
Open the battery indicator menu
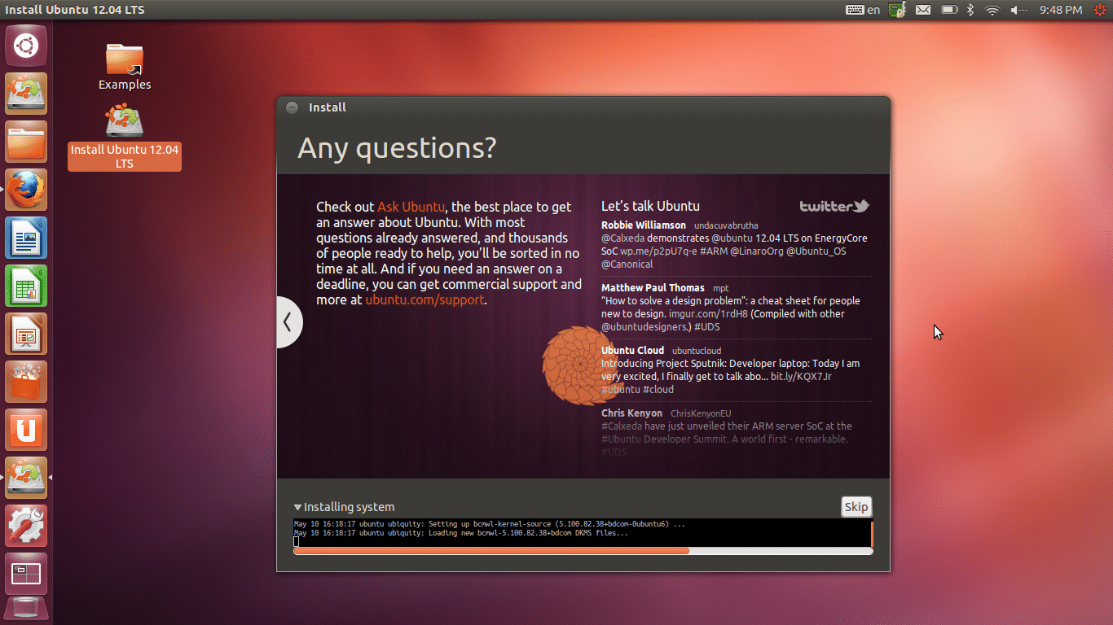[x=948, y=10]
